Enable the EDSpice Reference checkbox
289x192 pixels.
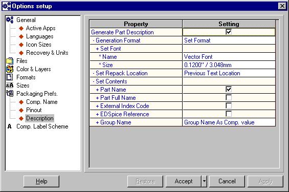[x=229, y=114]
